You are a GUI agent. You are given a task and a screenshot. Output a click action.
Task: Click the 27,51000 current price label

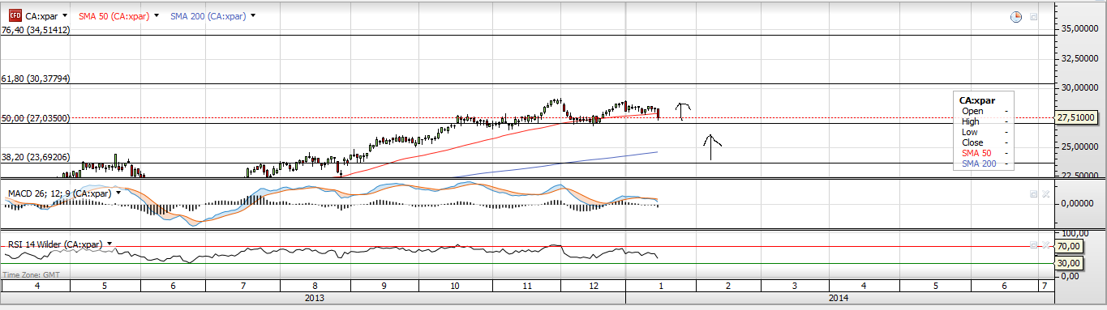tap(1077, 117)
